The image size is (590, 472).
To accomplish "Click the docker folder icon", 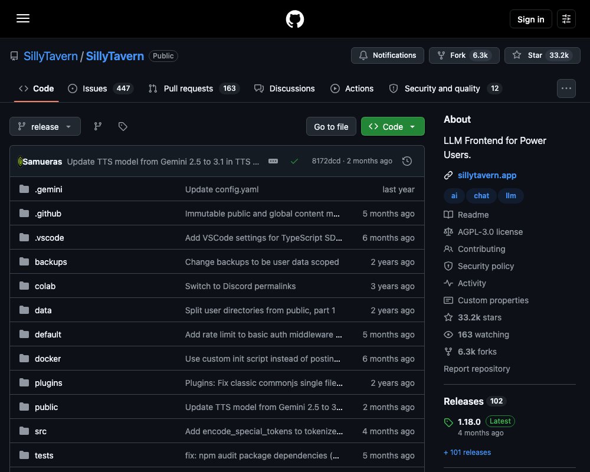I will pos(24,358).
